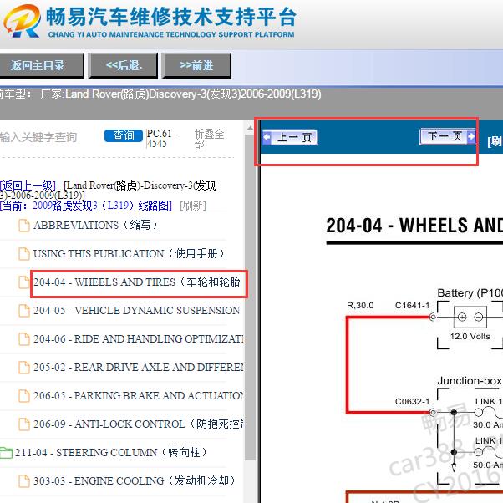The height and width of the screenshot is (503, 503).
Task: Click file icon beside ABBREVIATIONS
Action: coord(24,226)
